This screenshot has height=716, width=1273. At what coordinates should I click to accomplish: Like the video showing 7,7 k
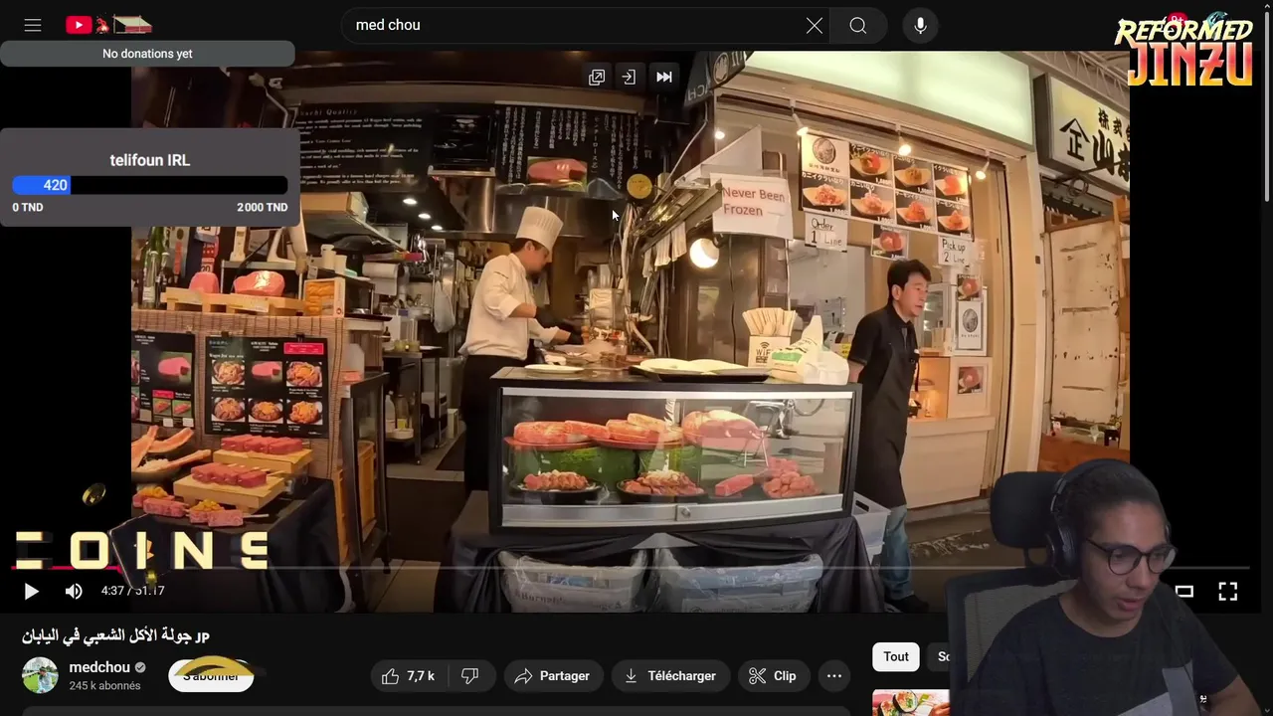point(409,676)
